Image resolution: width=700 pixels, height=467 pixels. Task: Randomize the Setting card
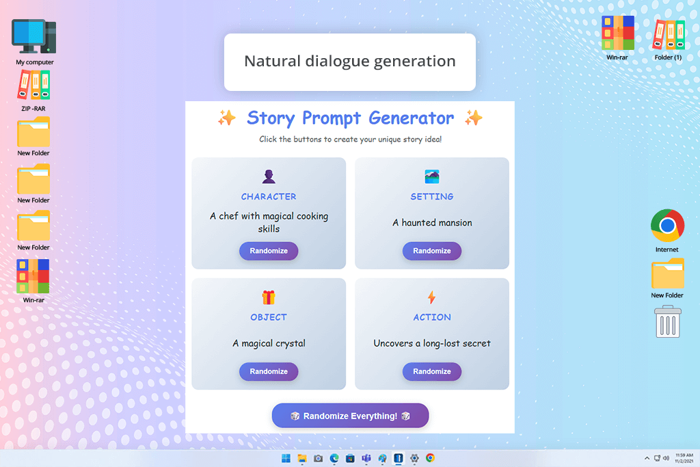tap(432, 251)
